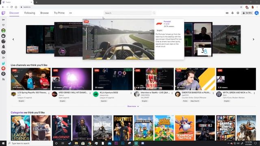Open MYTH, GREEK AND NICK stream title
Image resolution: width=260 pixels, height=146 pixels.
coord(237,92)
